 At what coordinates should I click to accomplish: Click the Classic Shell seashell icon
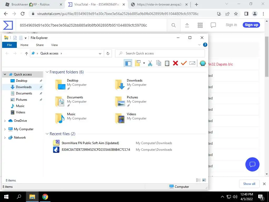[203, 63]
